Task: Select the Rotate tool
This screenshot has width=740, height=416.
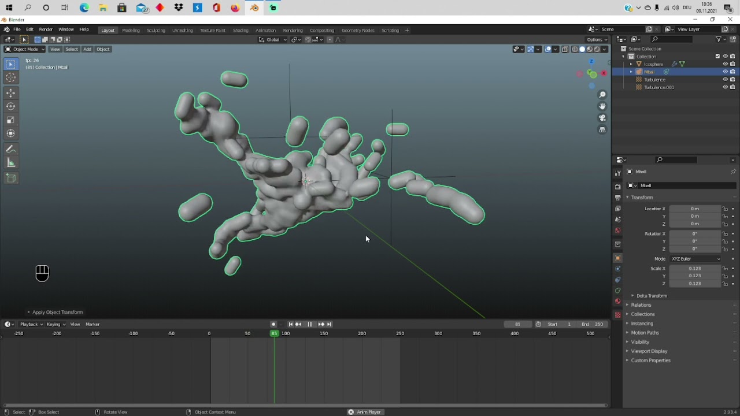Action: pos(10,106)
